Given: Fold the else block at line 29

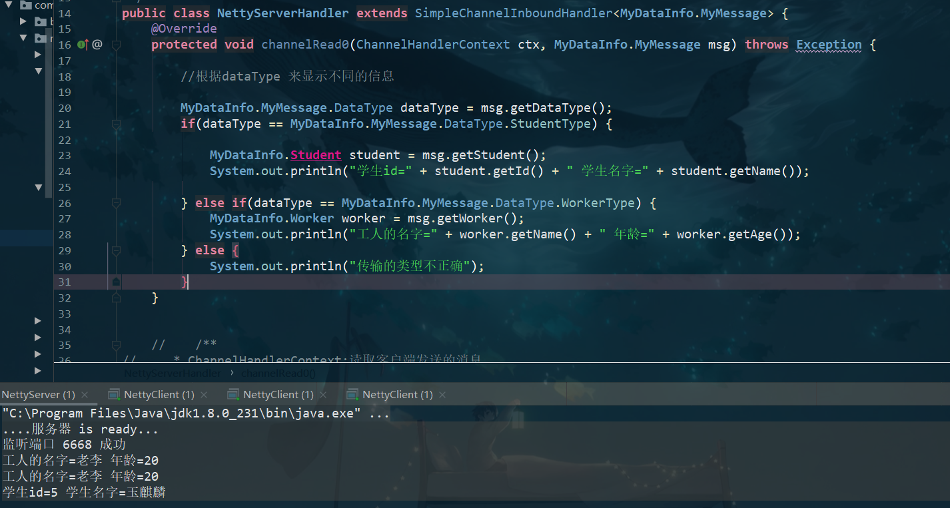Looking at the screenshot, I should click(116, 250).
